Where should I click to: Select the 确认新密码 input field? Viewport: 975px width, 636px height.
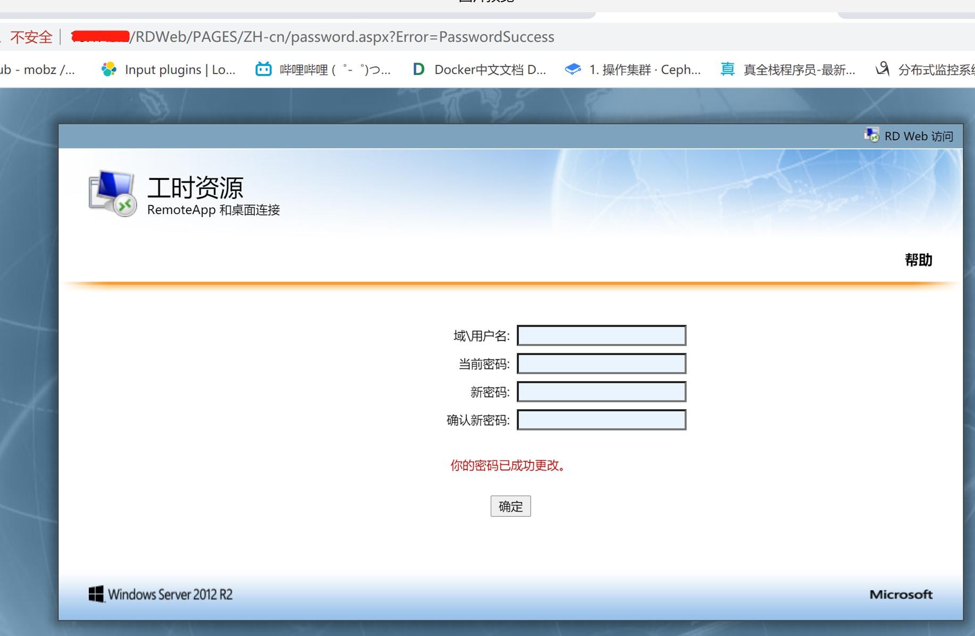point(601,420)
